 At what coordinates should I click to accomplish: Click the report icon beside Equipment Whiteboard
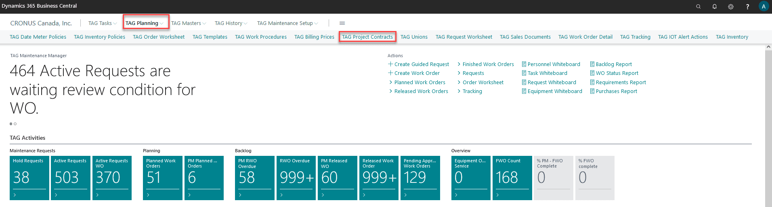pyautogui.click(x=524, y=91)
